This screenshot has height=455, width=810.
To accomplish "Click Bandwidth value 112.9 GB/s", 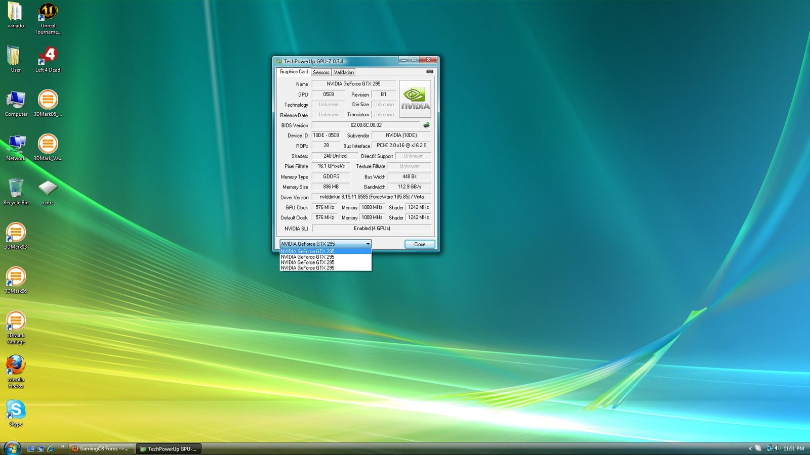I will pyautogui.click(x=410, y=187).
